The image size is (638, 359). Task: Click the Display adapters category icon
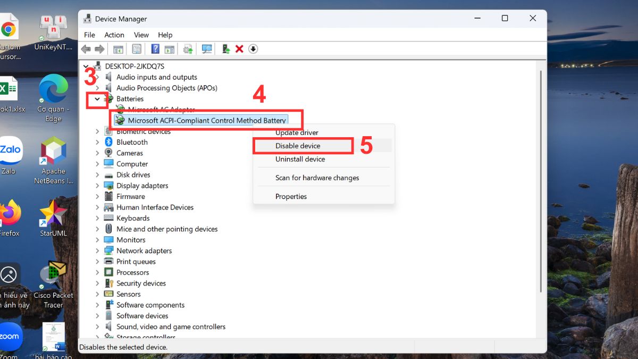(x=108, y=186)
